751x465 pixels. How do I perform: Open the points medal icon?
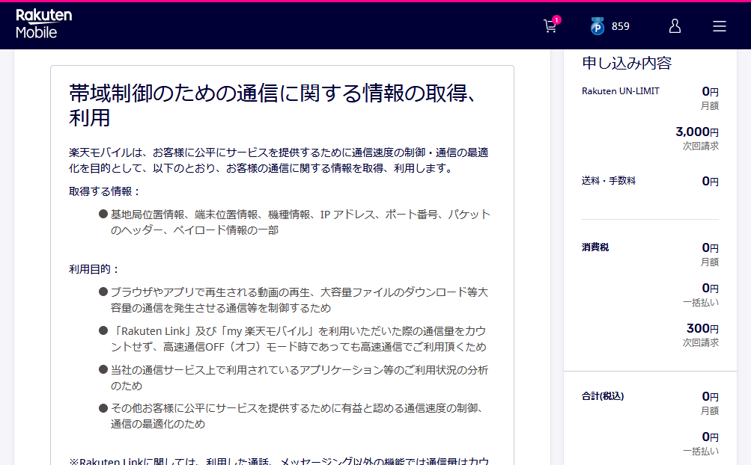click(597, 26)
